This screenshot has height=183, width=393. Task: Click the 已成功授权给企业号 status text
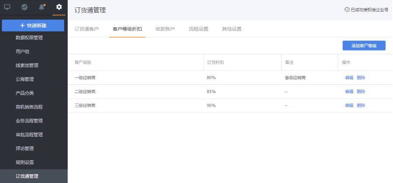370,10
